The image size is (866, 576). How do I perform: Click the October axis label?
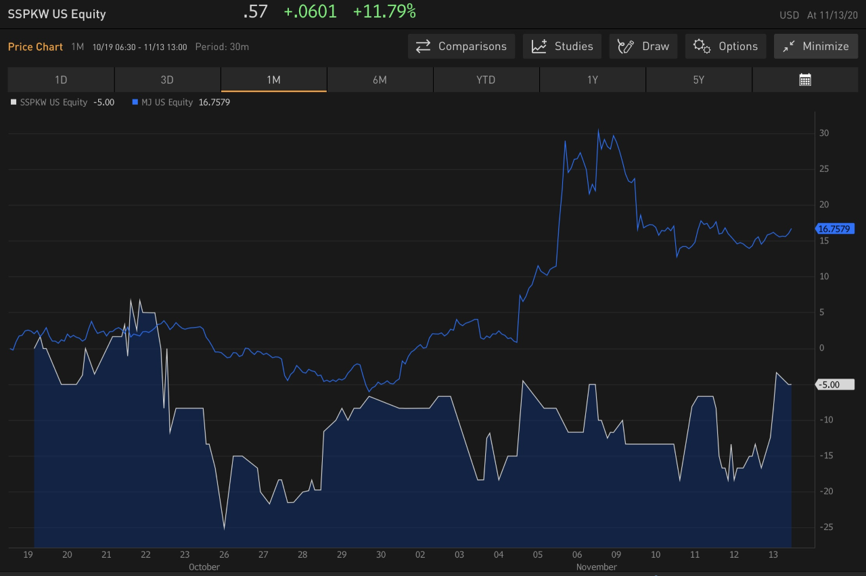(x=204, y=567)
